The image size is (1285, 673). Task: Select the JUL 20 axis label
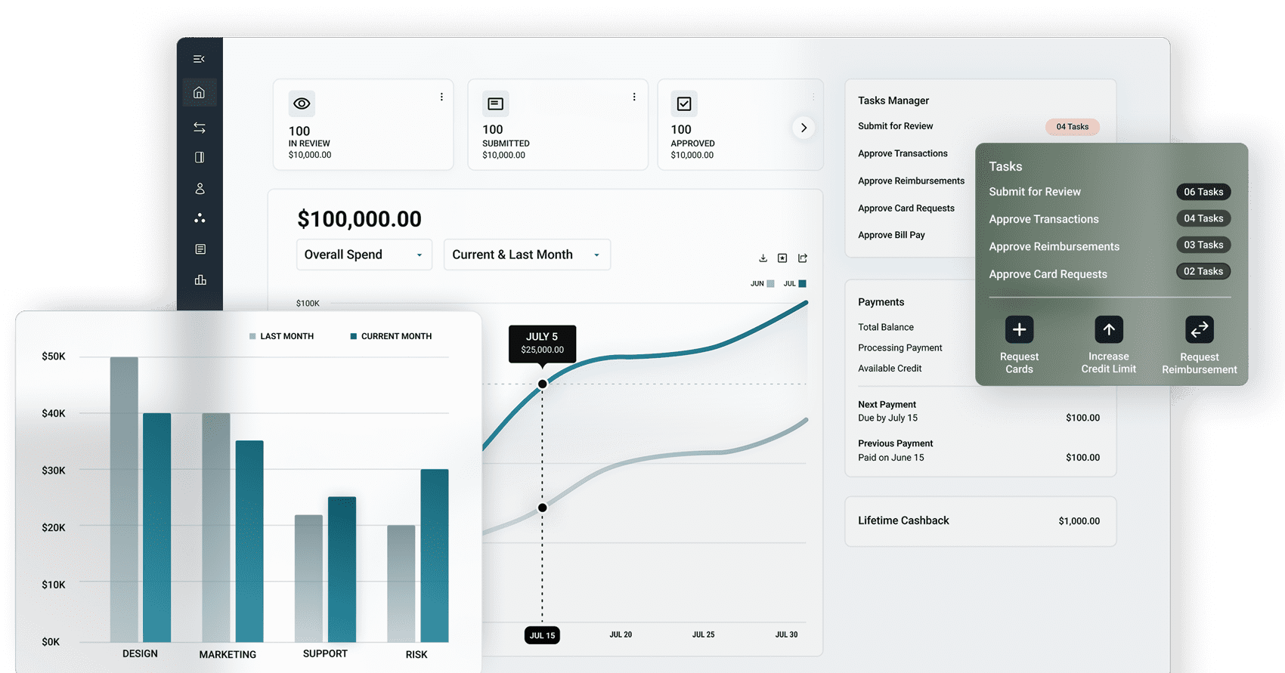tap(621, 634)
